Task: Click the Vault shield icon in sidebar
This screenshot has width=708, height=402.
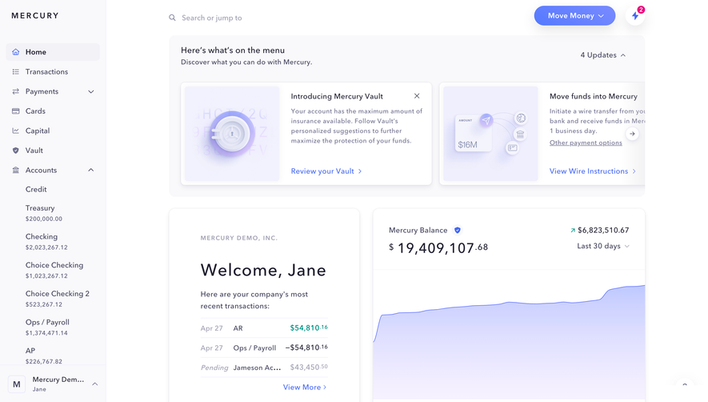Action: (x=16, y=150)
